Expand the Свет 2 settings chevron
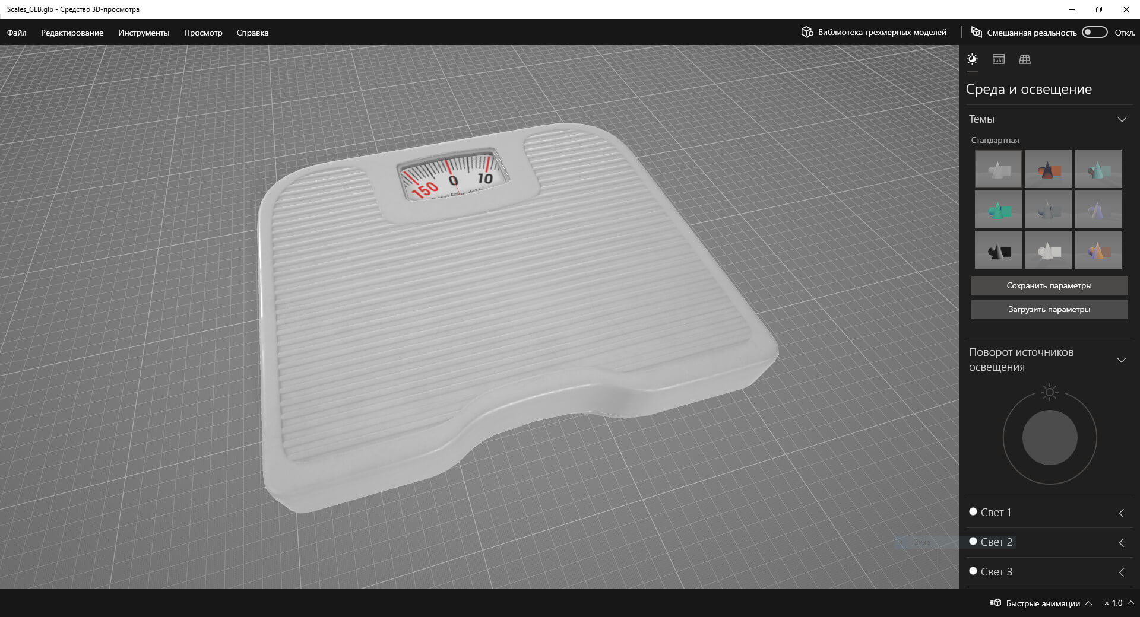This screenshot has width=1140, height=617. (x=1121, y=543)
